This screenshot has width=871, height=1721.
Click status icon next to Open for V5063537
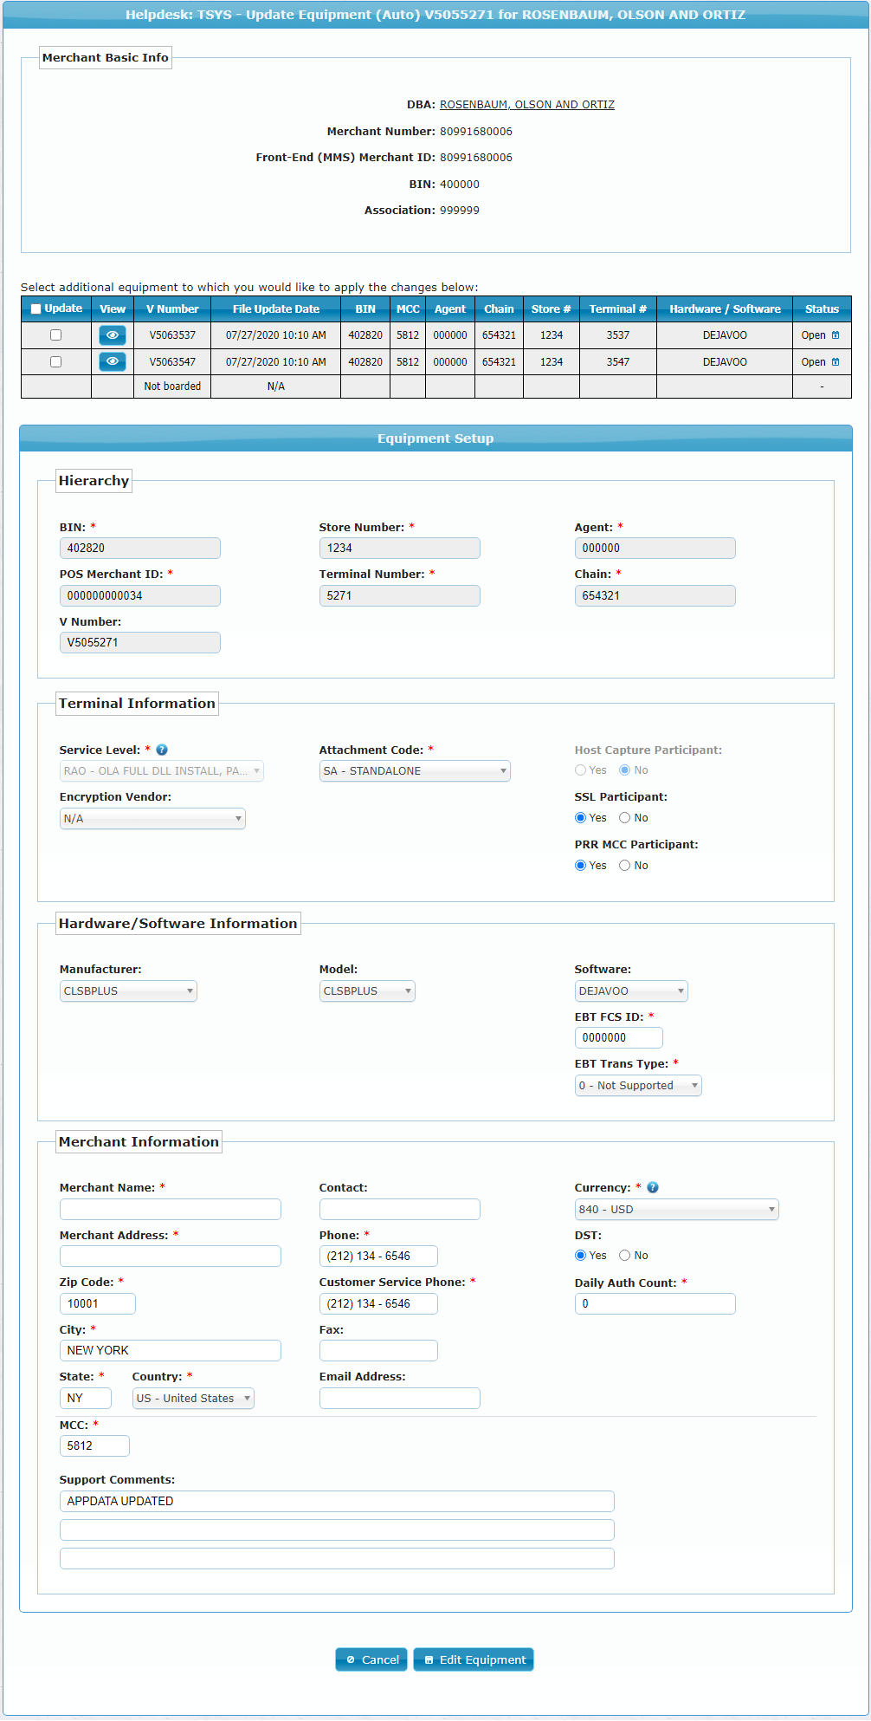point(836,335)
